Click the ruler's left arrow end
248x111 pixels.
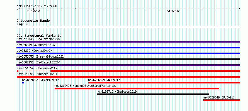tap(17, 9)
